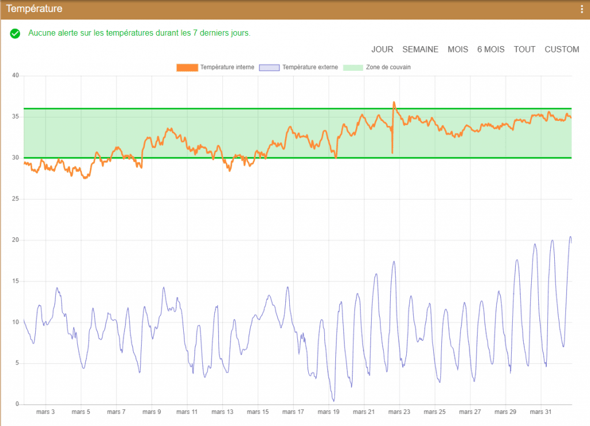Click the Zone de couvain legend label
The width and height of the screenshot is (590, 426).
click(x=388, y=67)
